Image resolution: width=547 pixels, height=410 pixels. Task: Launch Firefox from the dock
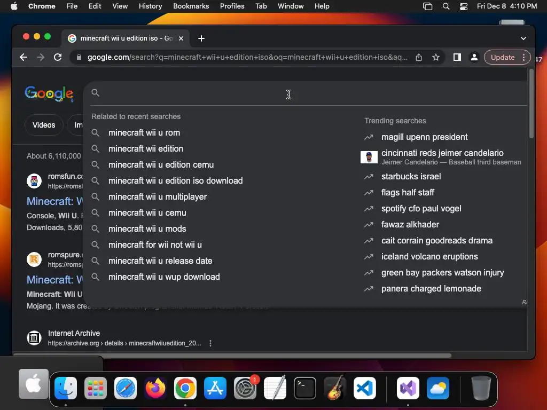point(155,388)
